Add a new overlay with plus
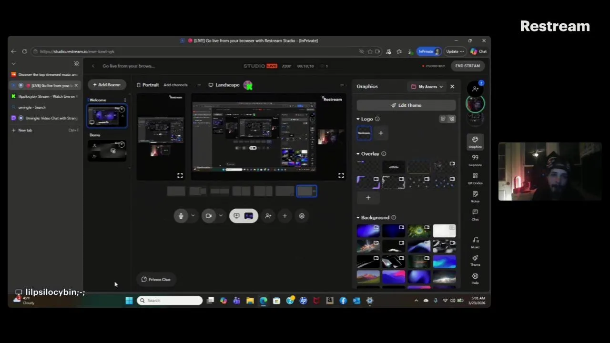 tap(368, 198)
